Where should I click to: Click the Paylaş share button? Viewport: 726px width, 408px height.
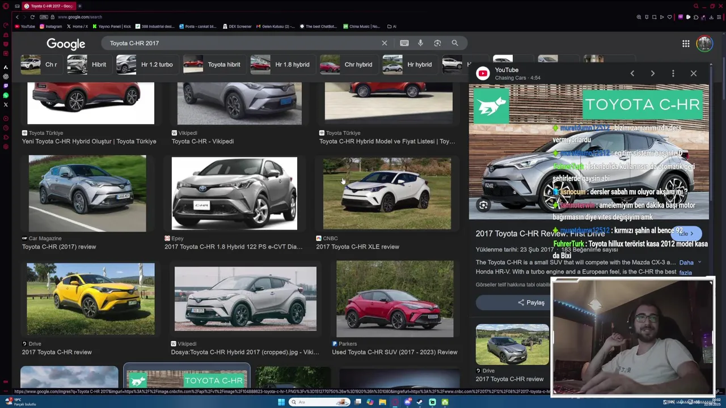(x=531, y=303)
